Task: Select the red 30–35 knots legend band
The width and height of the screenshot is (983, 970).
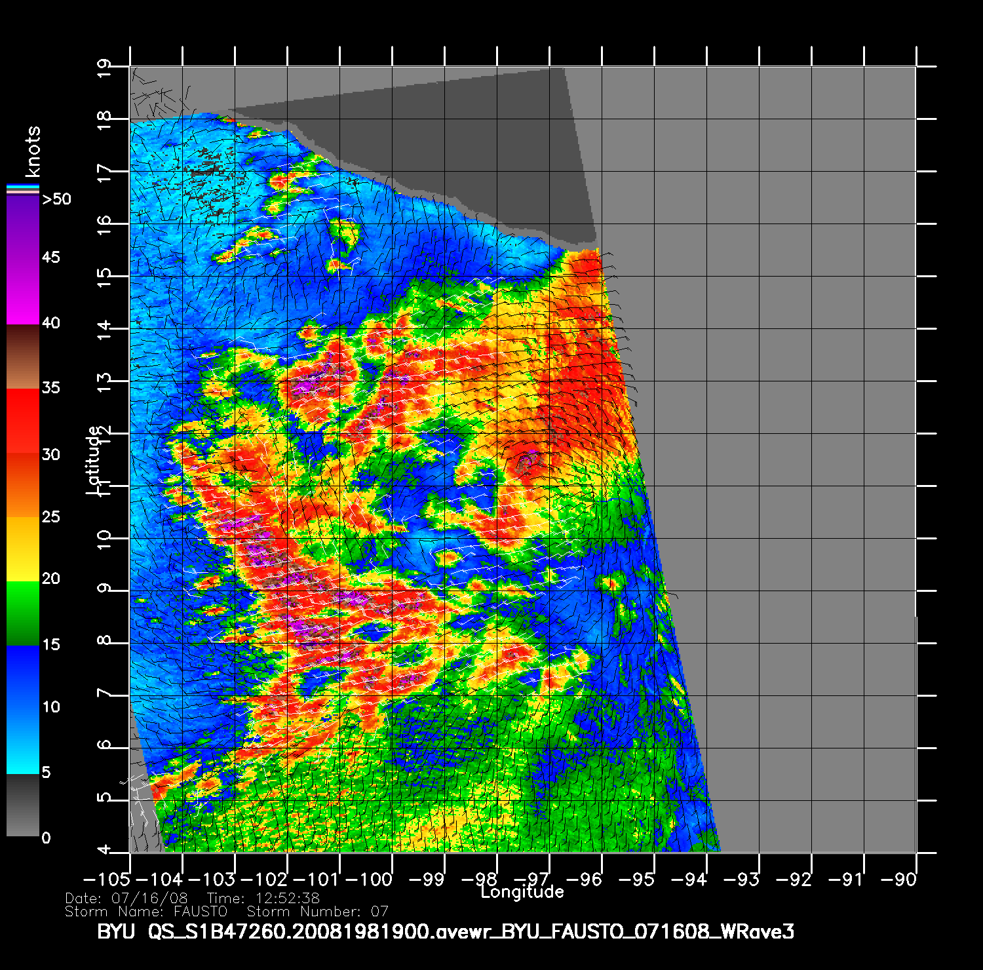Action: point(23,421)
